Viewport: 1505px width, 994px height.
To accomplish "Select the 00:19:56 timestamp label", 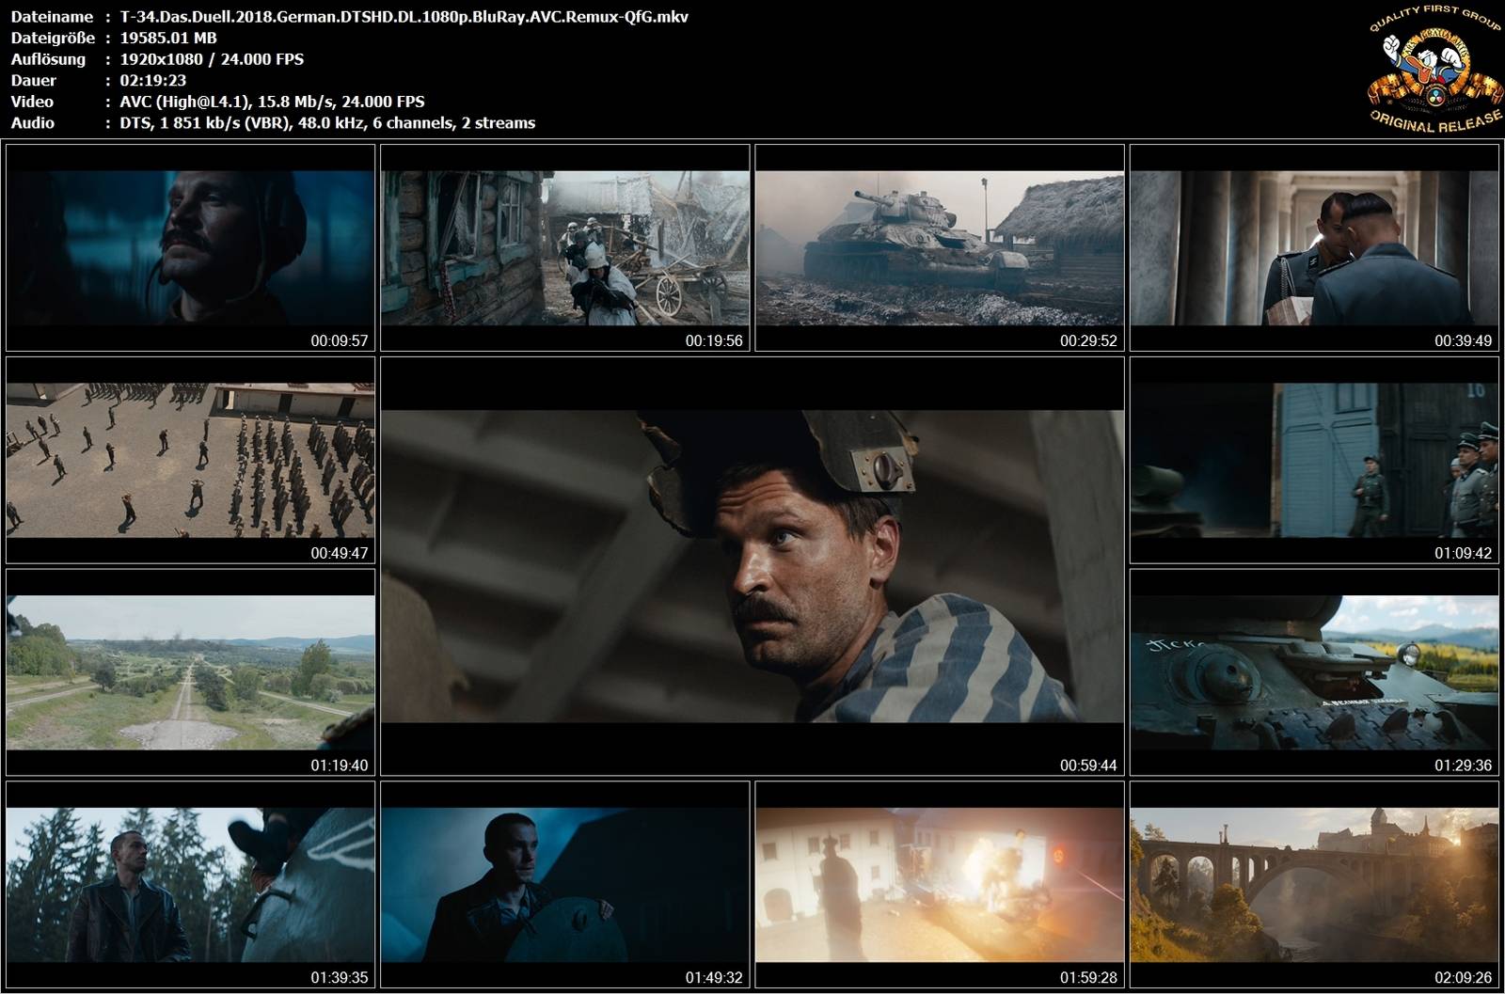I will (714, 340).
